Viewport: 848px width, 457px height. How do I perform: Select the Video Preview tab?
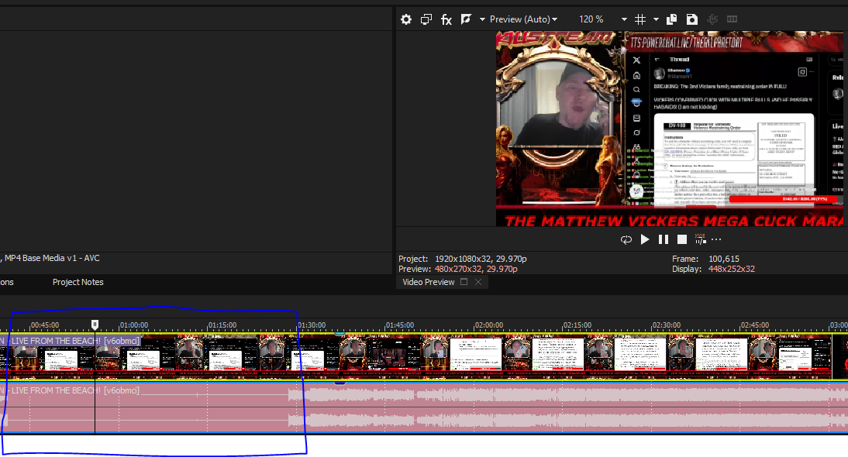[x=429, y=282]
